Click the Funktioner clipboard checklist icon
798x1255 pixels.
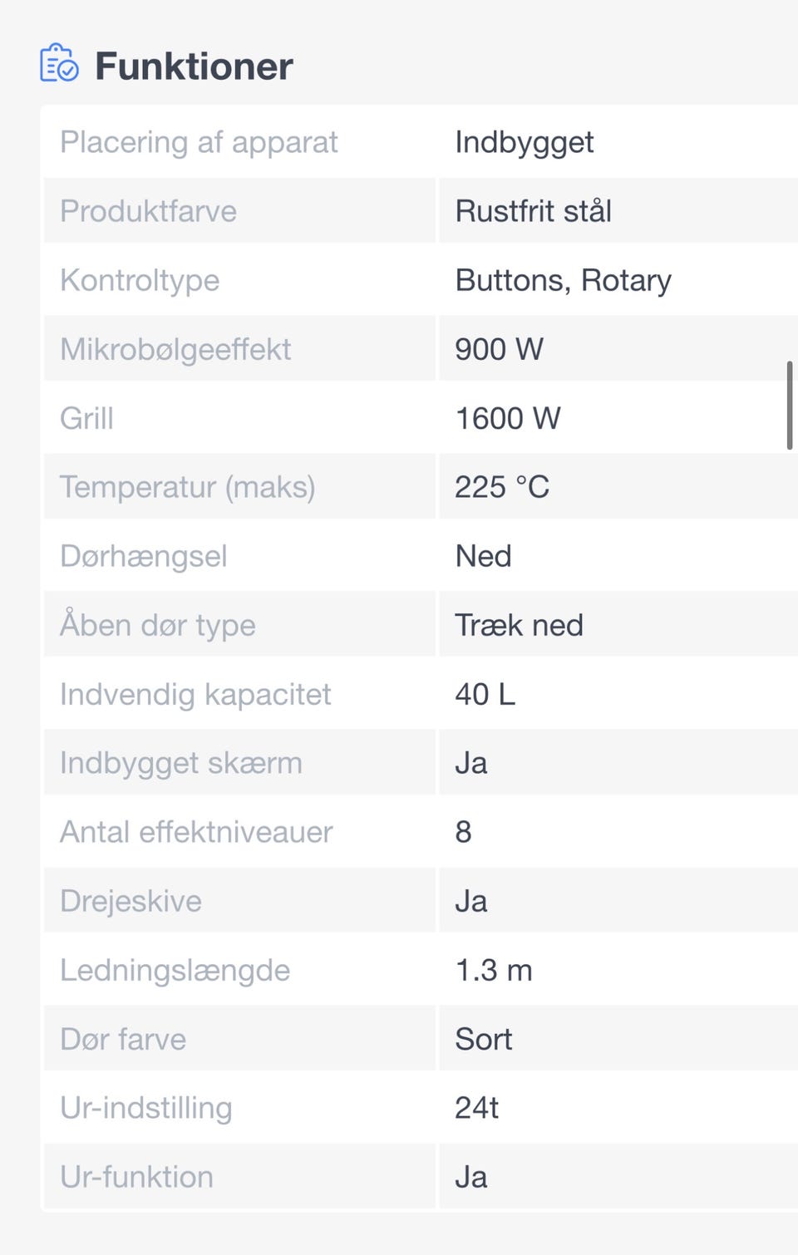(59, 64)
